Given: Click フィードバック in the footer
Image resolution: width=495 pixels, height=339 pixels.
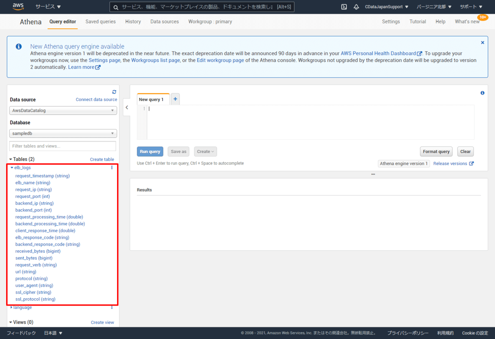Looking at the screenshot, I should (x=21, y=333).
